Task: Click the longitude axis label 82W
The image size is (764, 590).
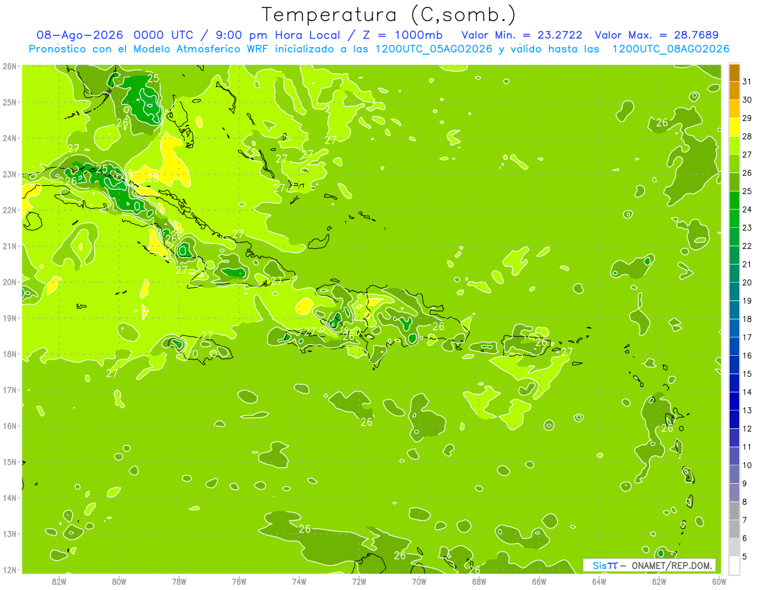Action: pos(59,581)
